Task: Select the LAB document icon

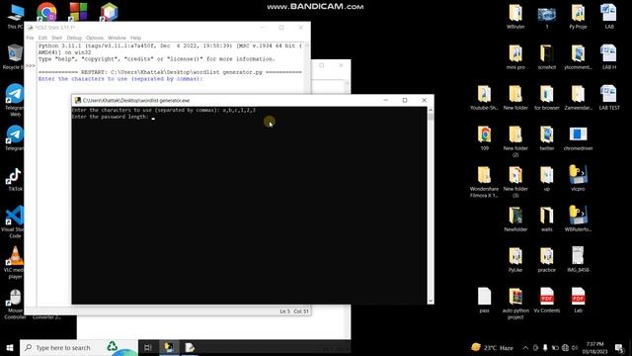Action: (x=608, y=16)
